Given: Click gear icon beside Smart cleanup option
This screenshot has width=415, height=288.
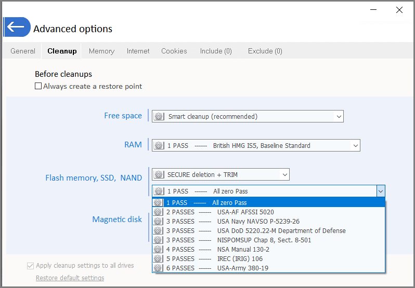Looking at the screenshot, I should click(x=159, y=116).
